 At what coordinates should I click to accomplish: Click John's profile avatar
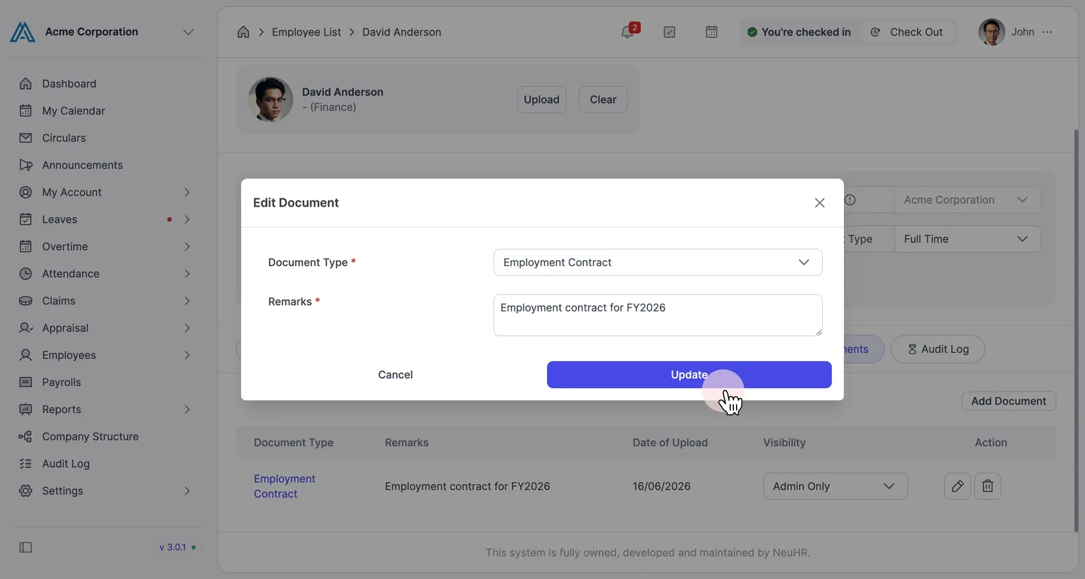tap(992, 32)
